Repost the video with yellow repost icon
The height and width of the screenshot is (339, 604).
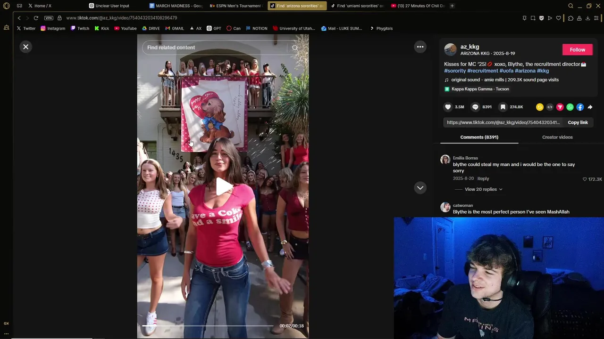(x=540, y=107)
